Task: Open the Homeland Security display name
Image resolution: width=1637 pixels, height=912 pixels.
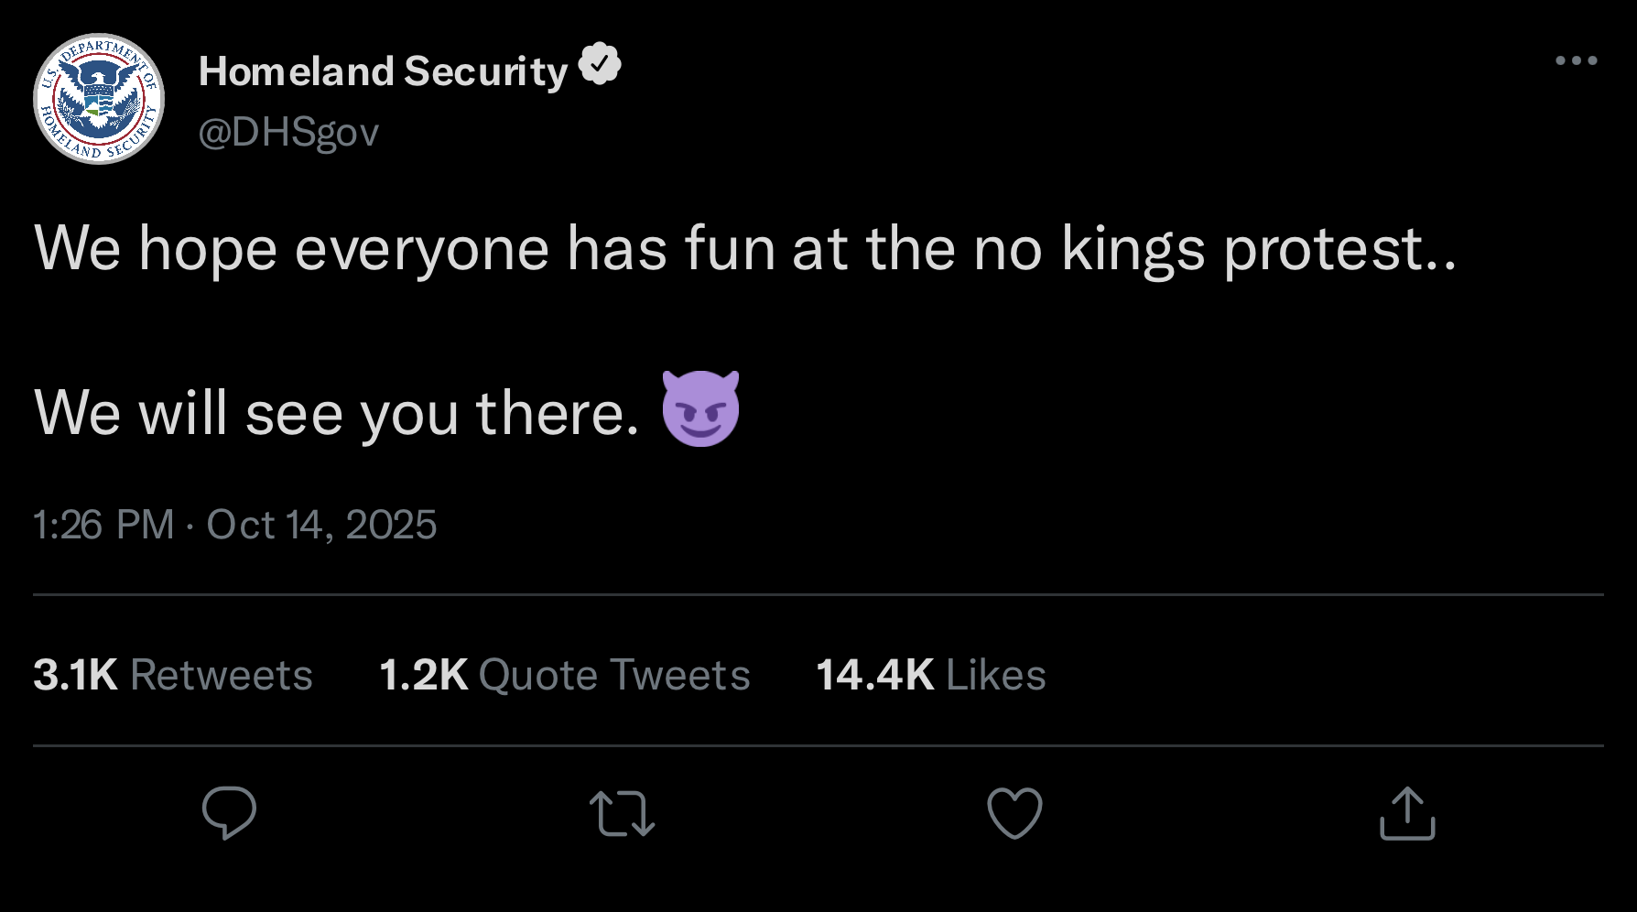Action: pos(383,71)
